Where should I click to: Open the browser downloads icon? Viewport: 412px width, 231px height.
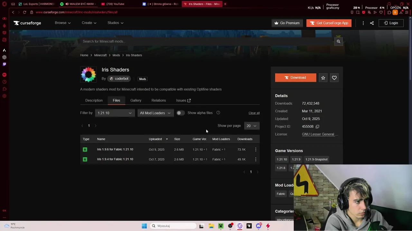401,12
